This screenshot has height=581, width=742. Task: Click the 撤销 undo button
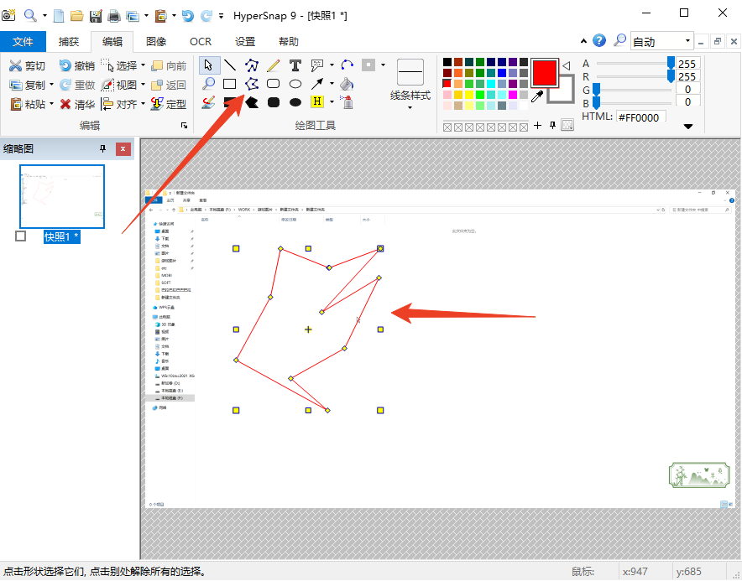pyautogui.click(x=76, y=65)
